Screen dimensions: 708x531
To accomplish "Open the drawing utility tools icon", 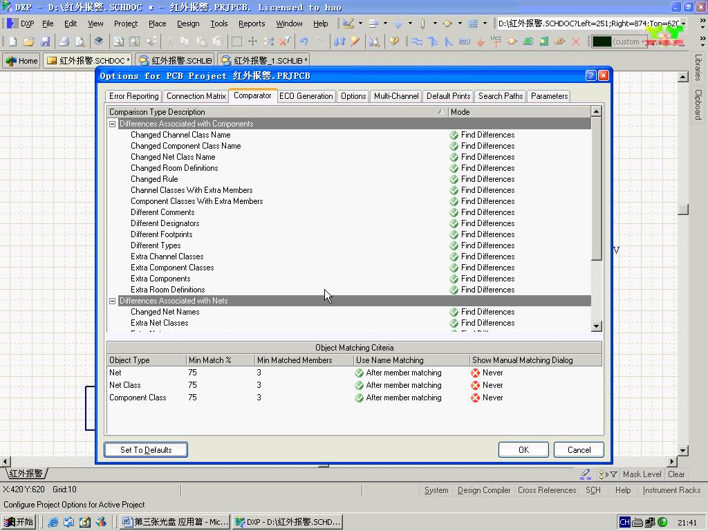I will (348, 24).
